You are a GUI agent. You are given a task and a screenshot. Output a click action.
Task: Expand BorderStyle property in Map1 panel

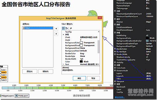pos(115,52)
